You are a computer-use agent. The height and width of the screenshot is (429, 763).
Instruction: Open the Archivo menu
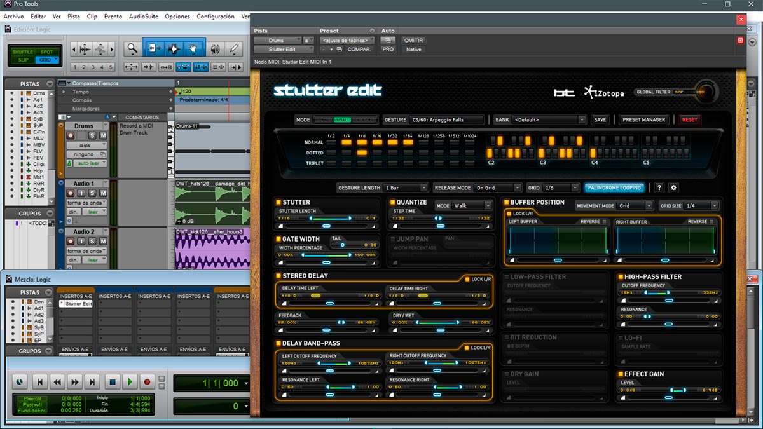[x=13, y=17]
